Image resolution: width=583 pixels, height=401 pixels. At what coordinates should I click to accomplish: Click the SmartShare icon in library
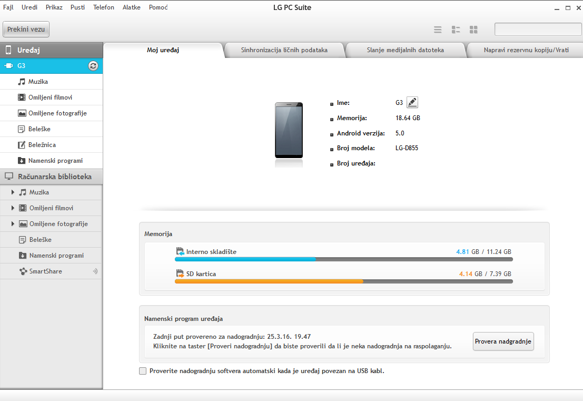(x=23, y=271)
